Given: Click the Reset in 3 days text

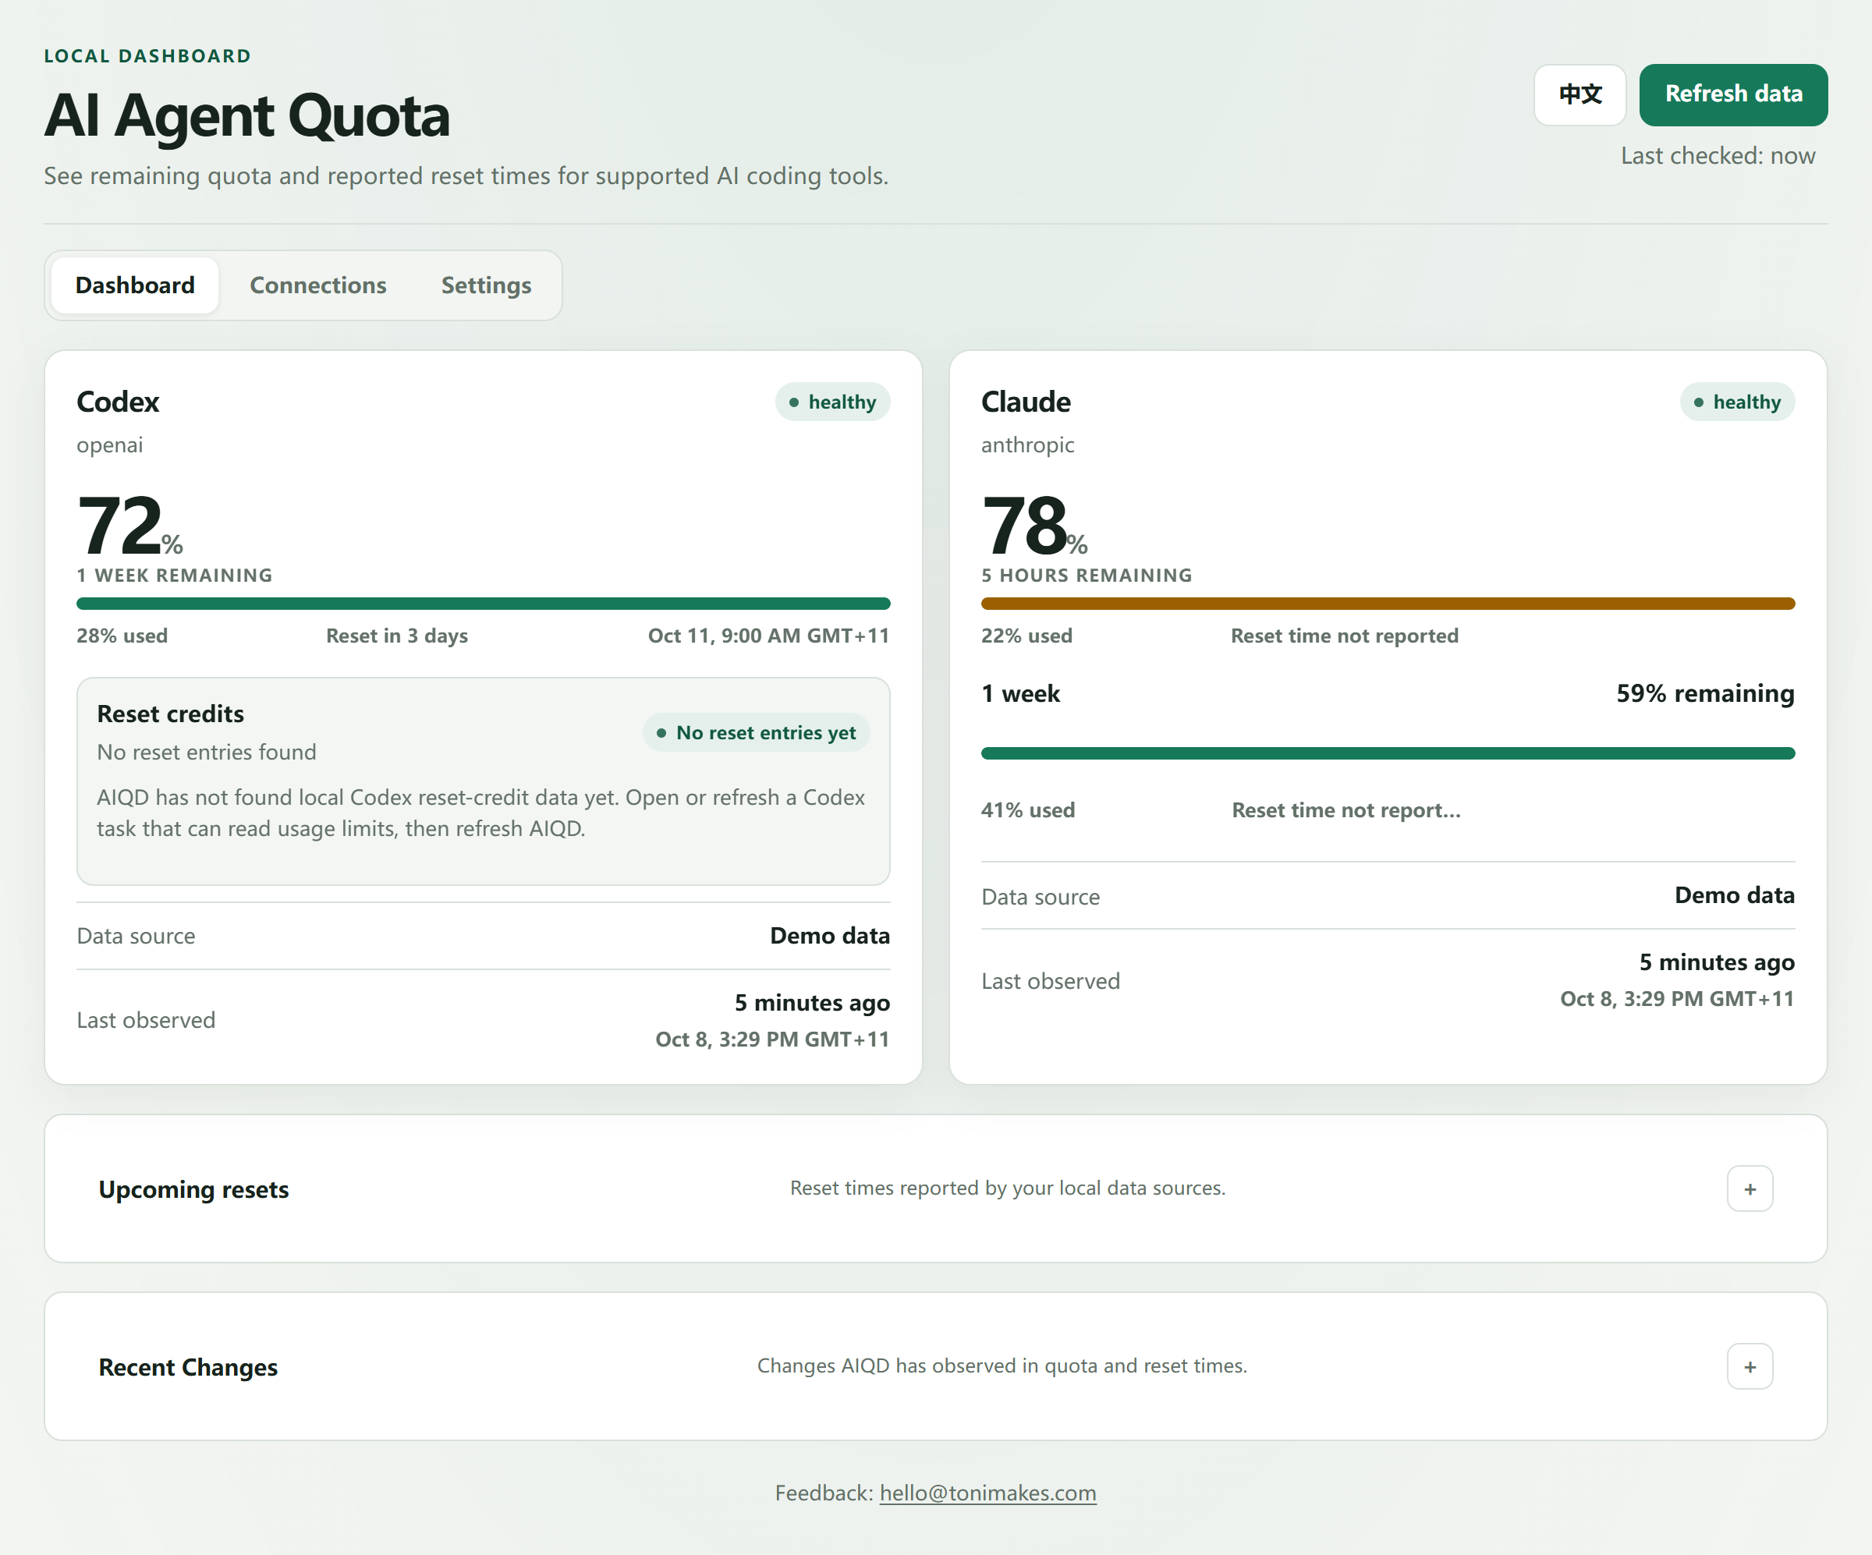Looking at the screenshot, I should pos(397,636).
